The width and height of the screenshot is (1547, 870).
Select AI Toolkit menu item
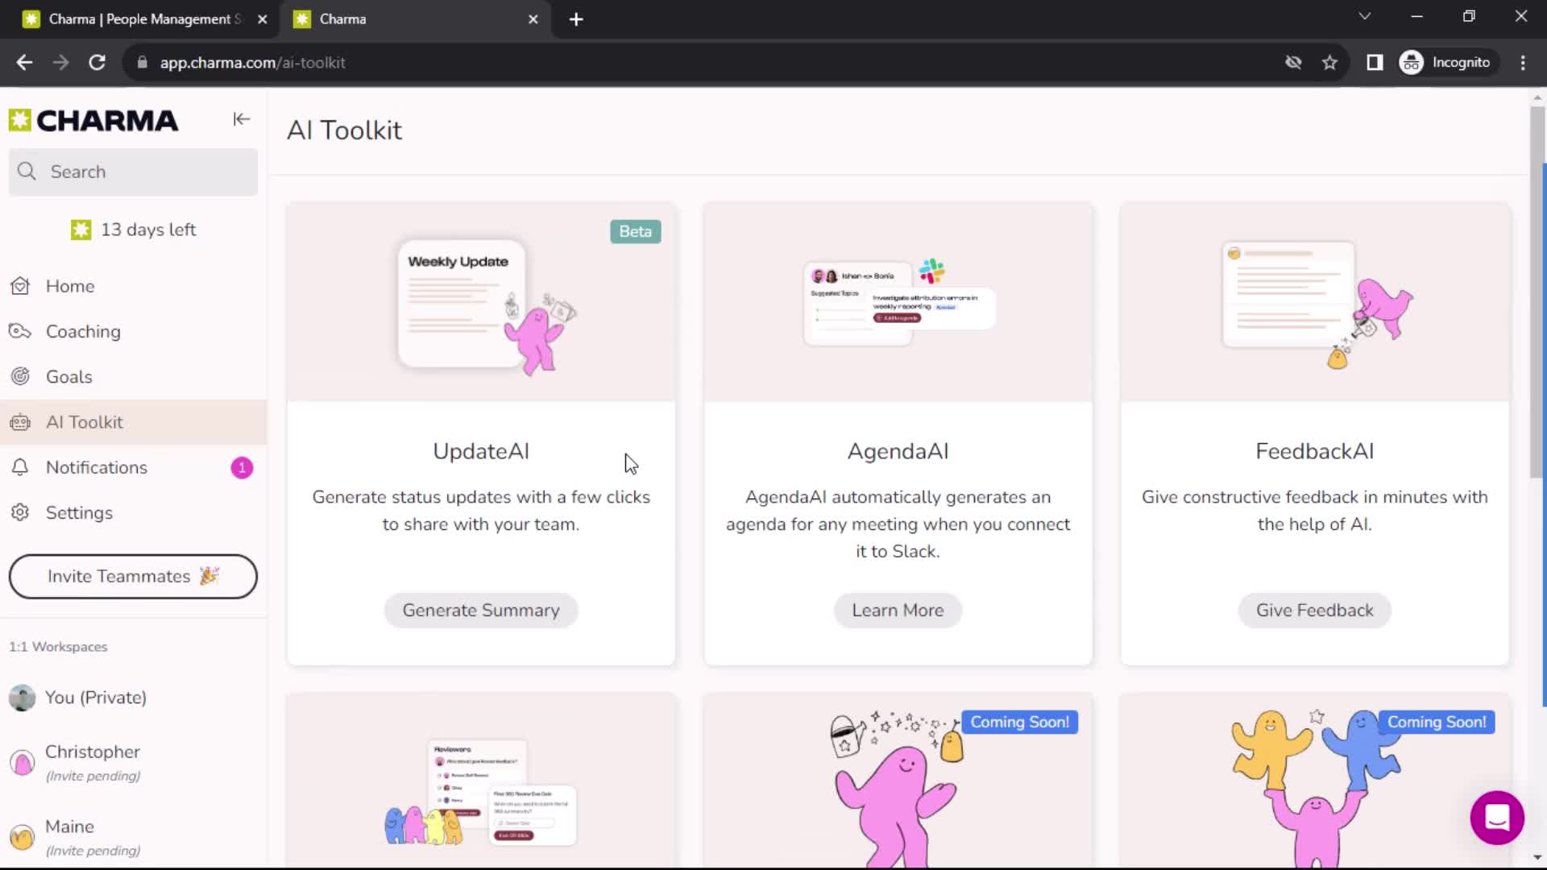click(x=133, y=422)
